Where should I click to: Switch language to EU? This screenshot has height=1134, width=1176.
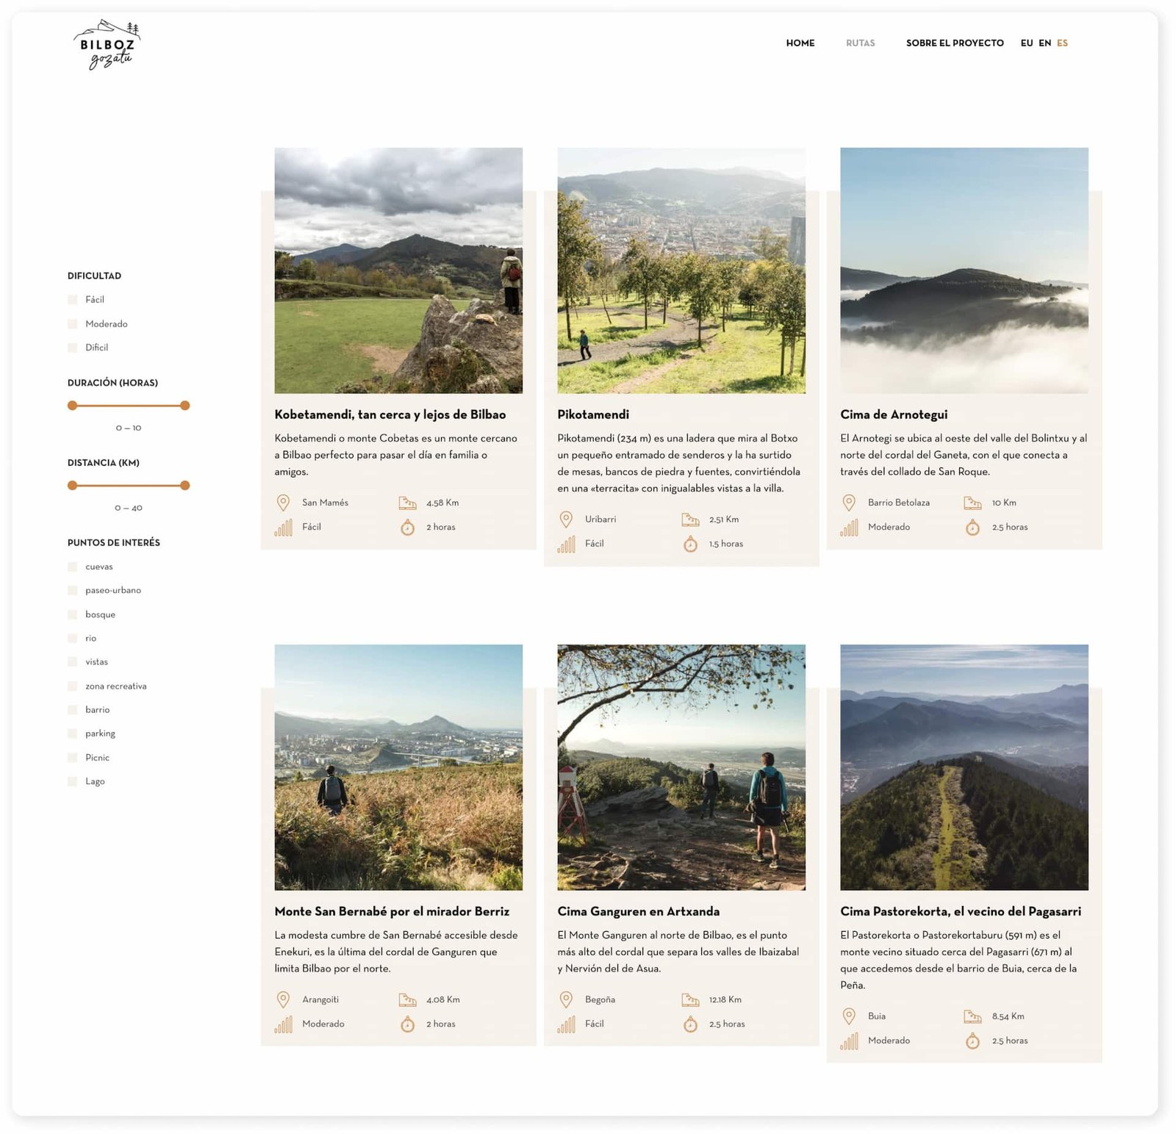(1027, 43)
